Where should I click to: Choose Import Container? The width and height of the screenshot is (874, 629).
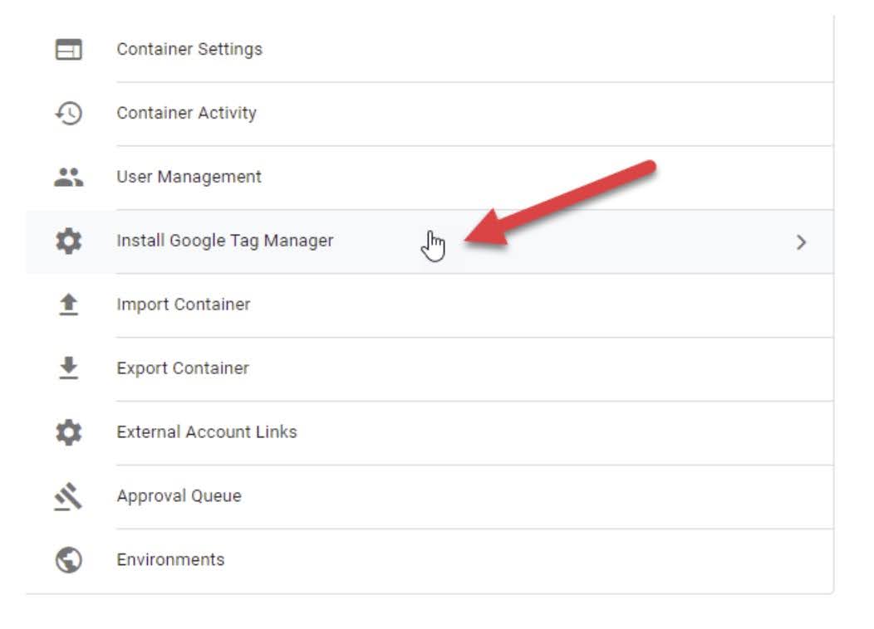(430, 305)
